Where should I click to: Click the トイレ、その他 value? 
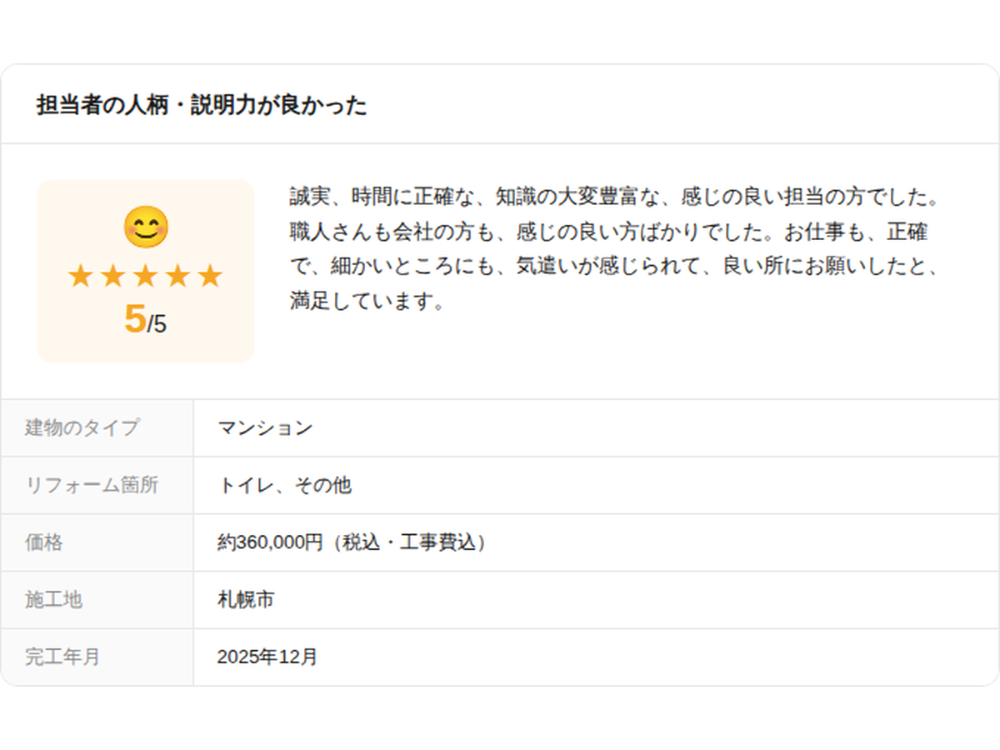click(x=284, y=485)
